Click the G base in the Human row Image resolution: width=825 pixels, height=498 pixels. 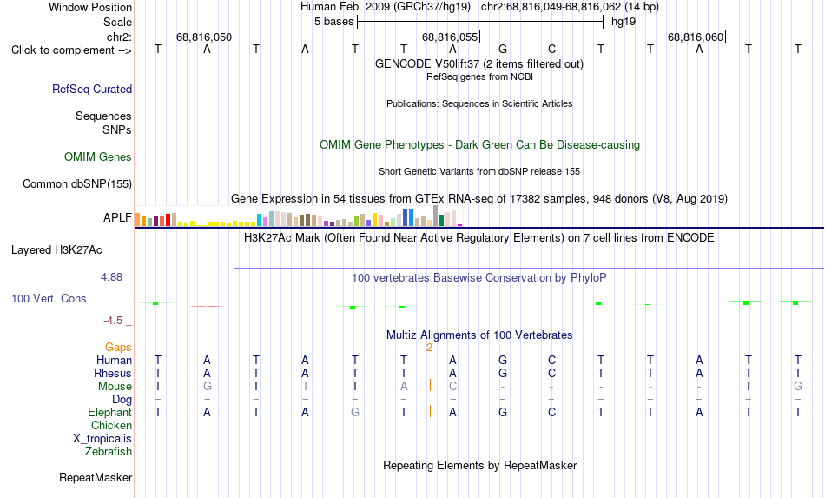tap(503, 360)
